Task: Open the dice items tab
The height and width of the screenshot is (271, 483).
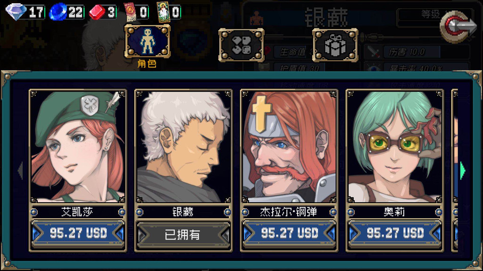Action: (241, 45)
